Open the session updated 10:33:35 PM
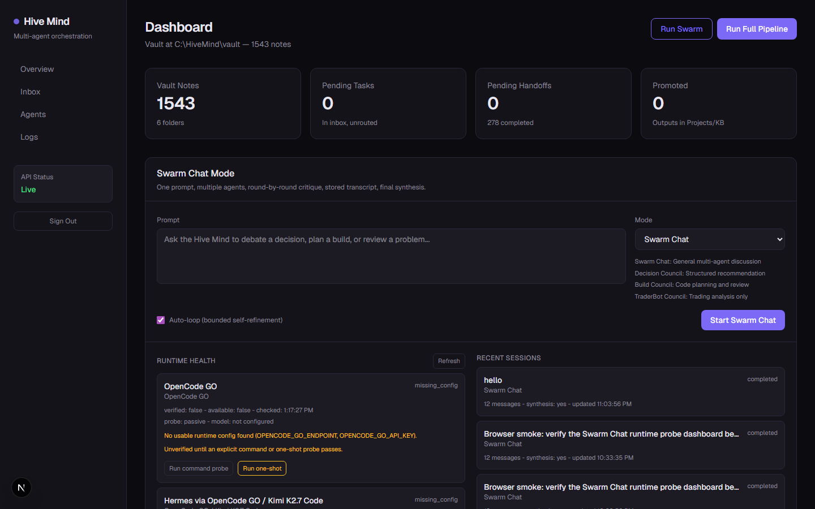 (x=630, y=445)
